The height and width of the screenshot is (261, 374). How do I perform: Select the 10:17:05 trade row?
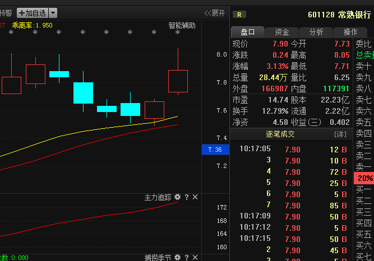(293, 150)
